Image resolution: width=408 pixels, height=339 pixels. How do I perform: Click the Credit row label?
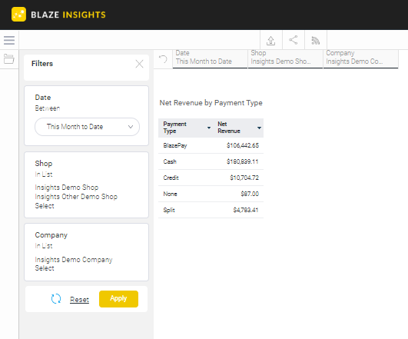(x=171, y=178)
